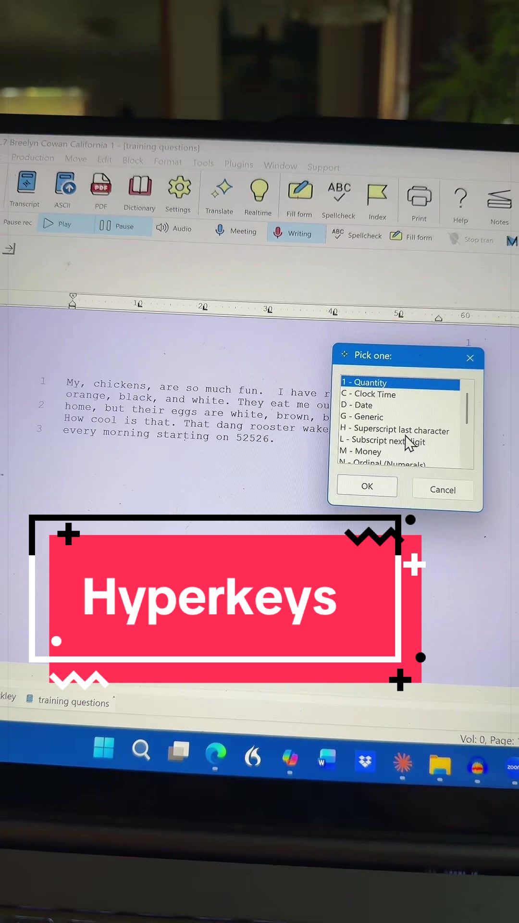This screenshot has height=923, width=519.
Task: Run Spellcheck from large ribbon
Action: (339, 200)
